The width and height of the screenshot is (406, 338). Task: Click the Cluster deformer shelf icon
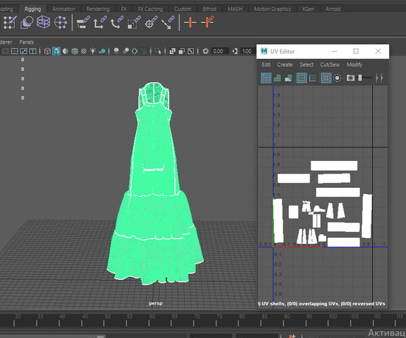click(60, 22)
